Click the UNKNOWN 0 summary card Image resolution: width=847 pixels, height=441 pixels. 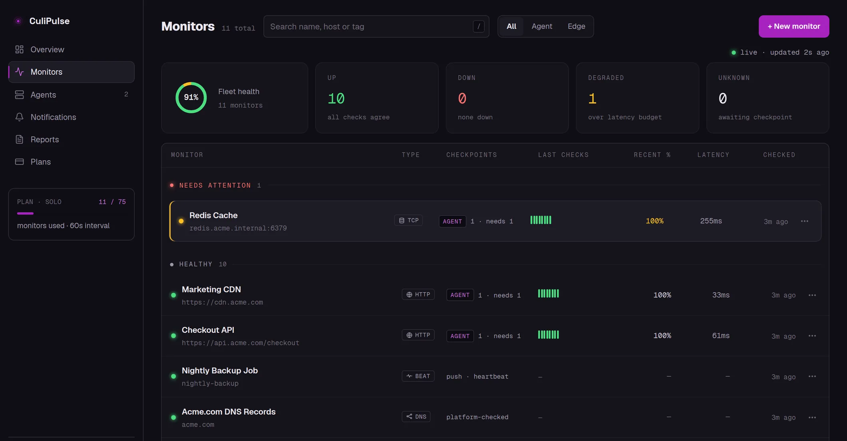767,97
